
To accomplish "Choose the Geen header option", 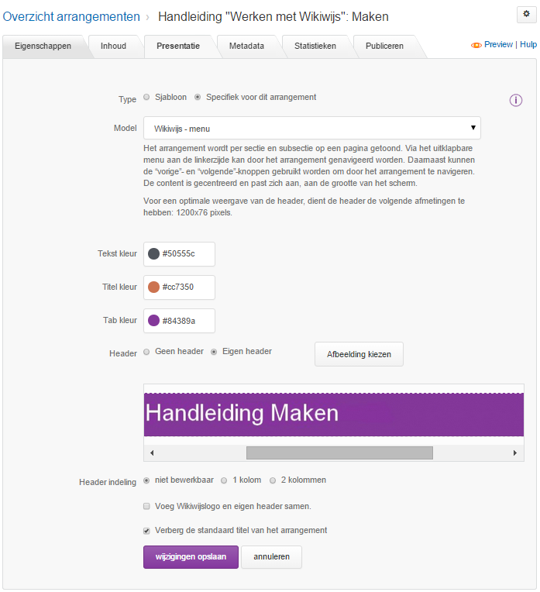I will (x=146, y=352).
